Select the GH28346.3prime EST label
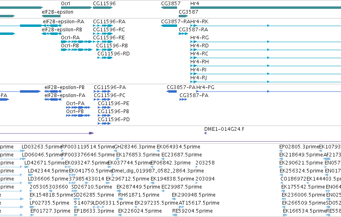Viewport: 341px width, 217px height. click(x=135, y=147)
